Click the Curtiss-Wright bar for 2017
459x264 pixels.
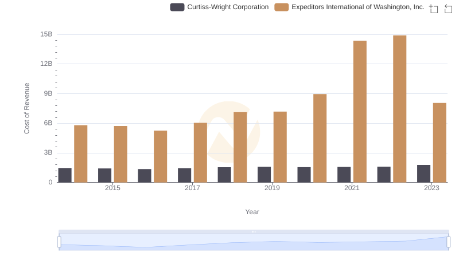click(x=184, y=175)
